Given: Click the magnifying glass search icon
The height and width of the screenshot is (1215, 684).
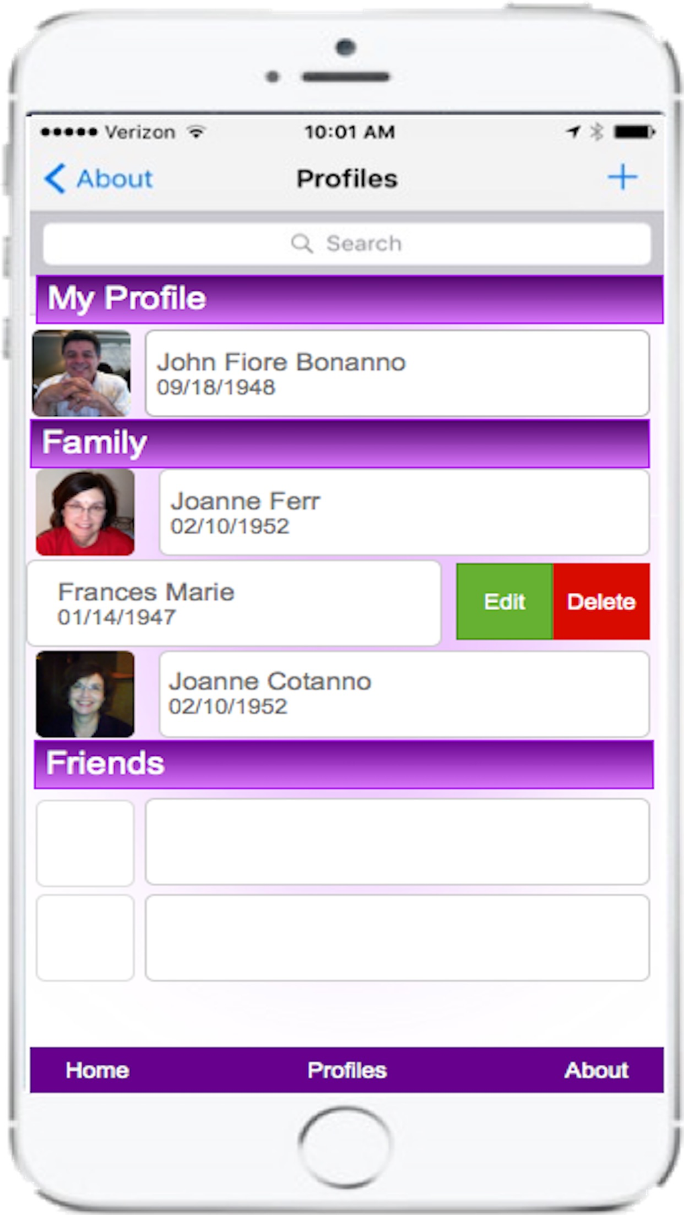Looking at the screenshot, I should (302, 243).
